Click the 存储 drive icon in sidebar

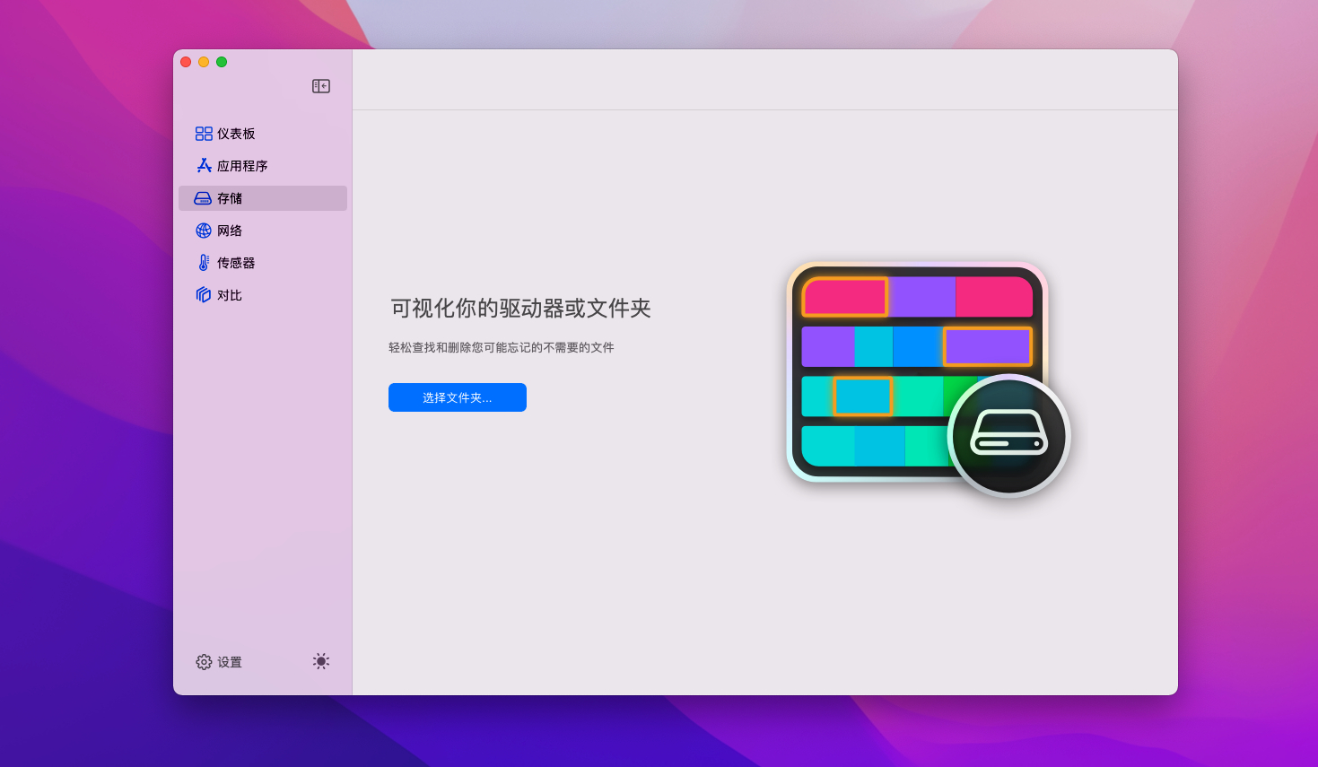click(x=204, y=198)
